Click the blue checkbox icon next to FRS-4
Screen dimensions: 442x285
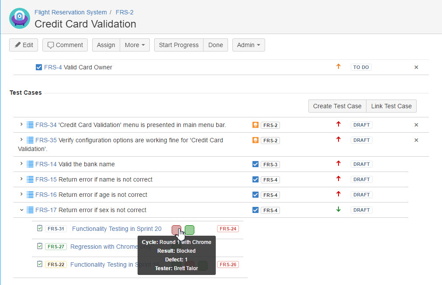[x=39, y=67]
